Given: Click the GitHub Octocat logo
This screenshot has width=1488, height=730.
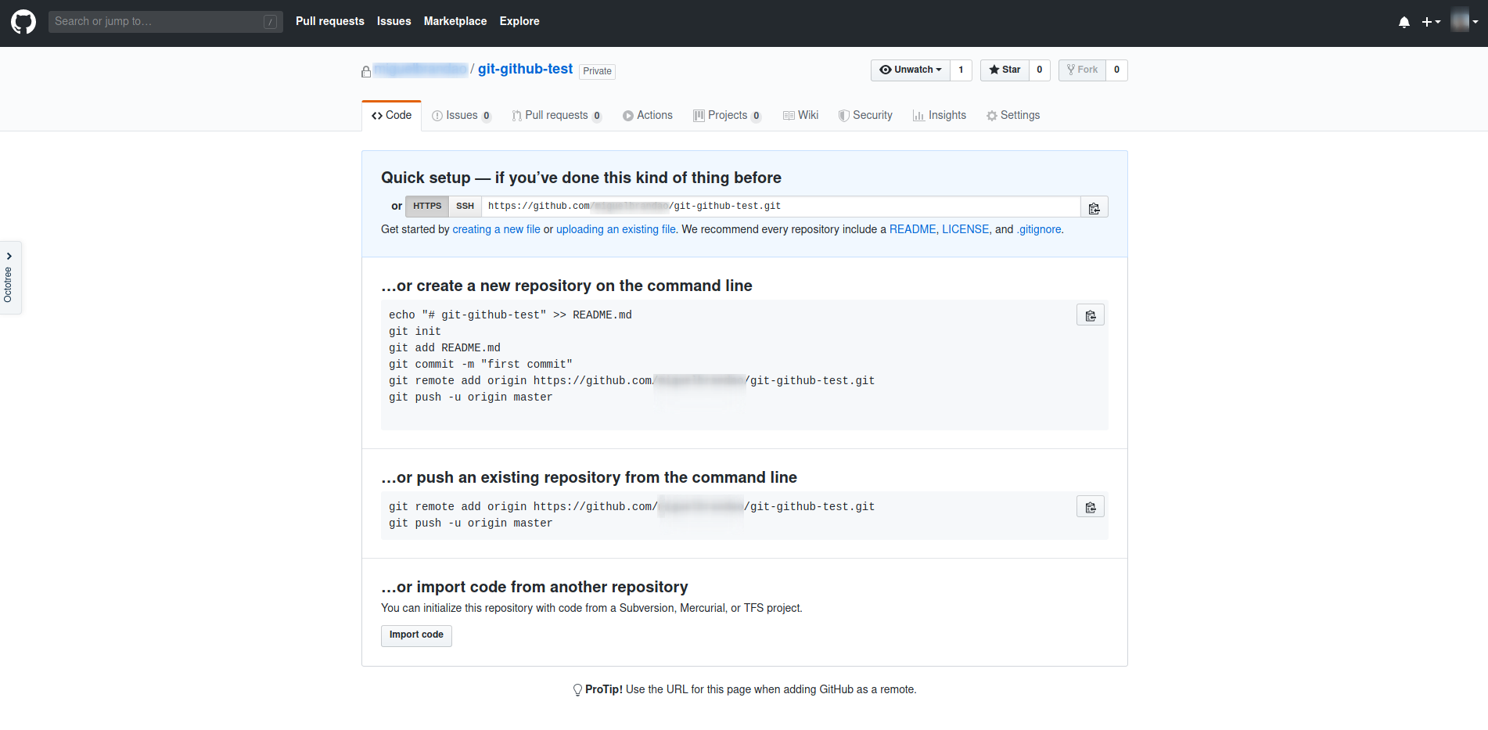Looking at the screenshot, I should click(x=23, y=22).
